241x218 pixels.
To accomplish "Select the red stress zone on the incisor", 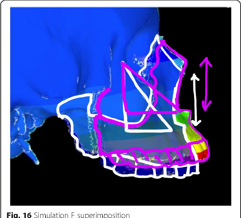I will tap(203, 154).
